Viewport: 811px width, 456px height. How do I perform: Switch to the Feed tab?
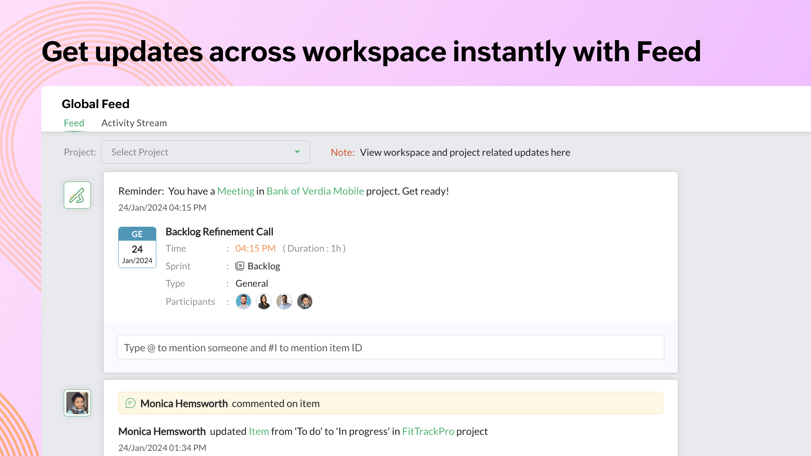(x=74, y=123)
